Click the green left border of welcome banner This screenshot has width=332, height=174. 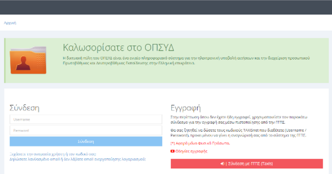(5, 60)
